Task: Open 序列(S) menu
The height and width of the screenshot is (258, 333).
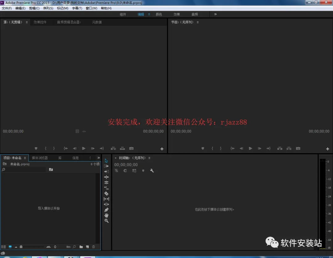Action: pyautogui.click(x=48, y=8)
